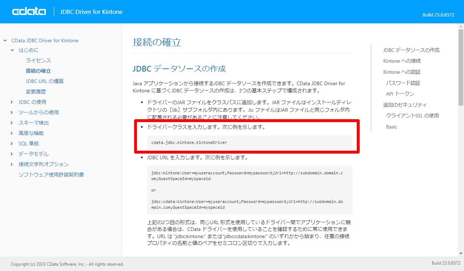Click the Build 23.0.8572 label in the header
The width and height of the screenshot is (464, 271).
coord(439,15)
